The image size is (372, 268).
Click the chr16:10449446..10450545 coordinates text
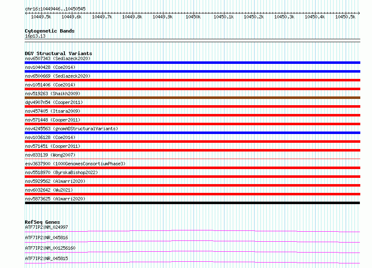coord(55,9)
